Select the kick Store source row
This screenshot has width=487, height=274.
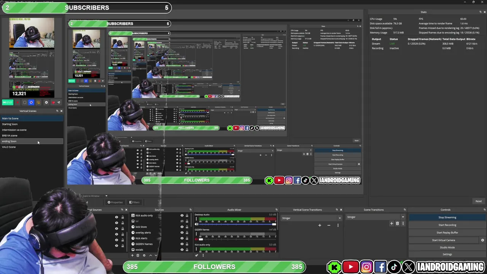(x=160, y=227)
